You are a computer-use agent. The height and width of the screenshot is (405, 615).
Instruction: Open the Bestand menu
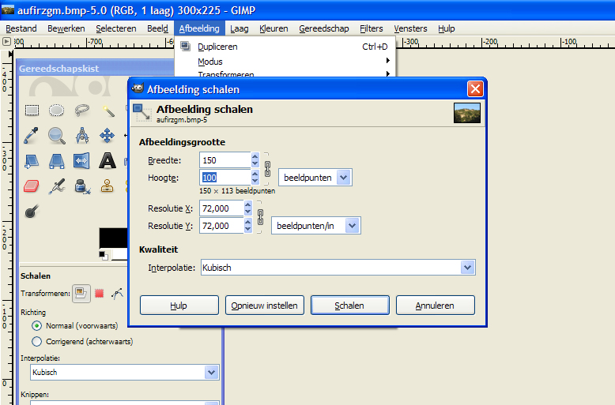pyautogui.click(x=21, y=28)
